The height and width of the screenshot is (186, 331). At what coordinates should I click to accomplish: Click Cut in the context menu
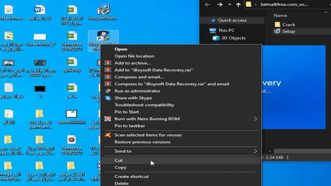pyautogui.click(x=118, y=160)
